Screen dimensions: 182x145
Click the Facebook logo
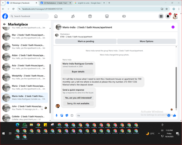pyautogui.click(x=5, y=16)
